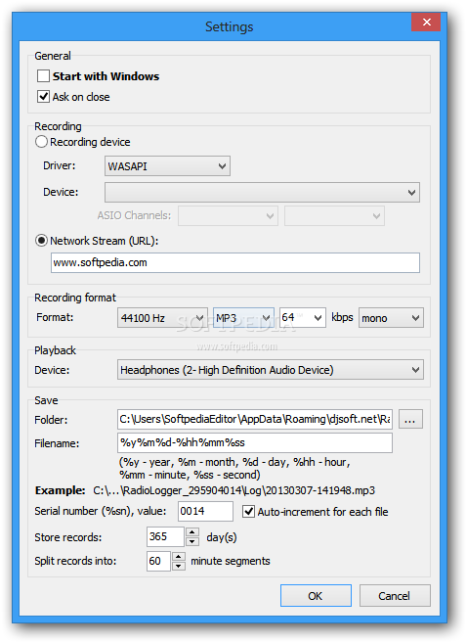Click the Filename pattern field
This screenshot has height=643, width=467.
255,443
